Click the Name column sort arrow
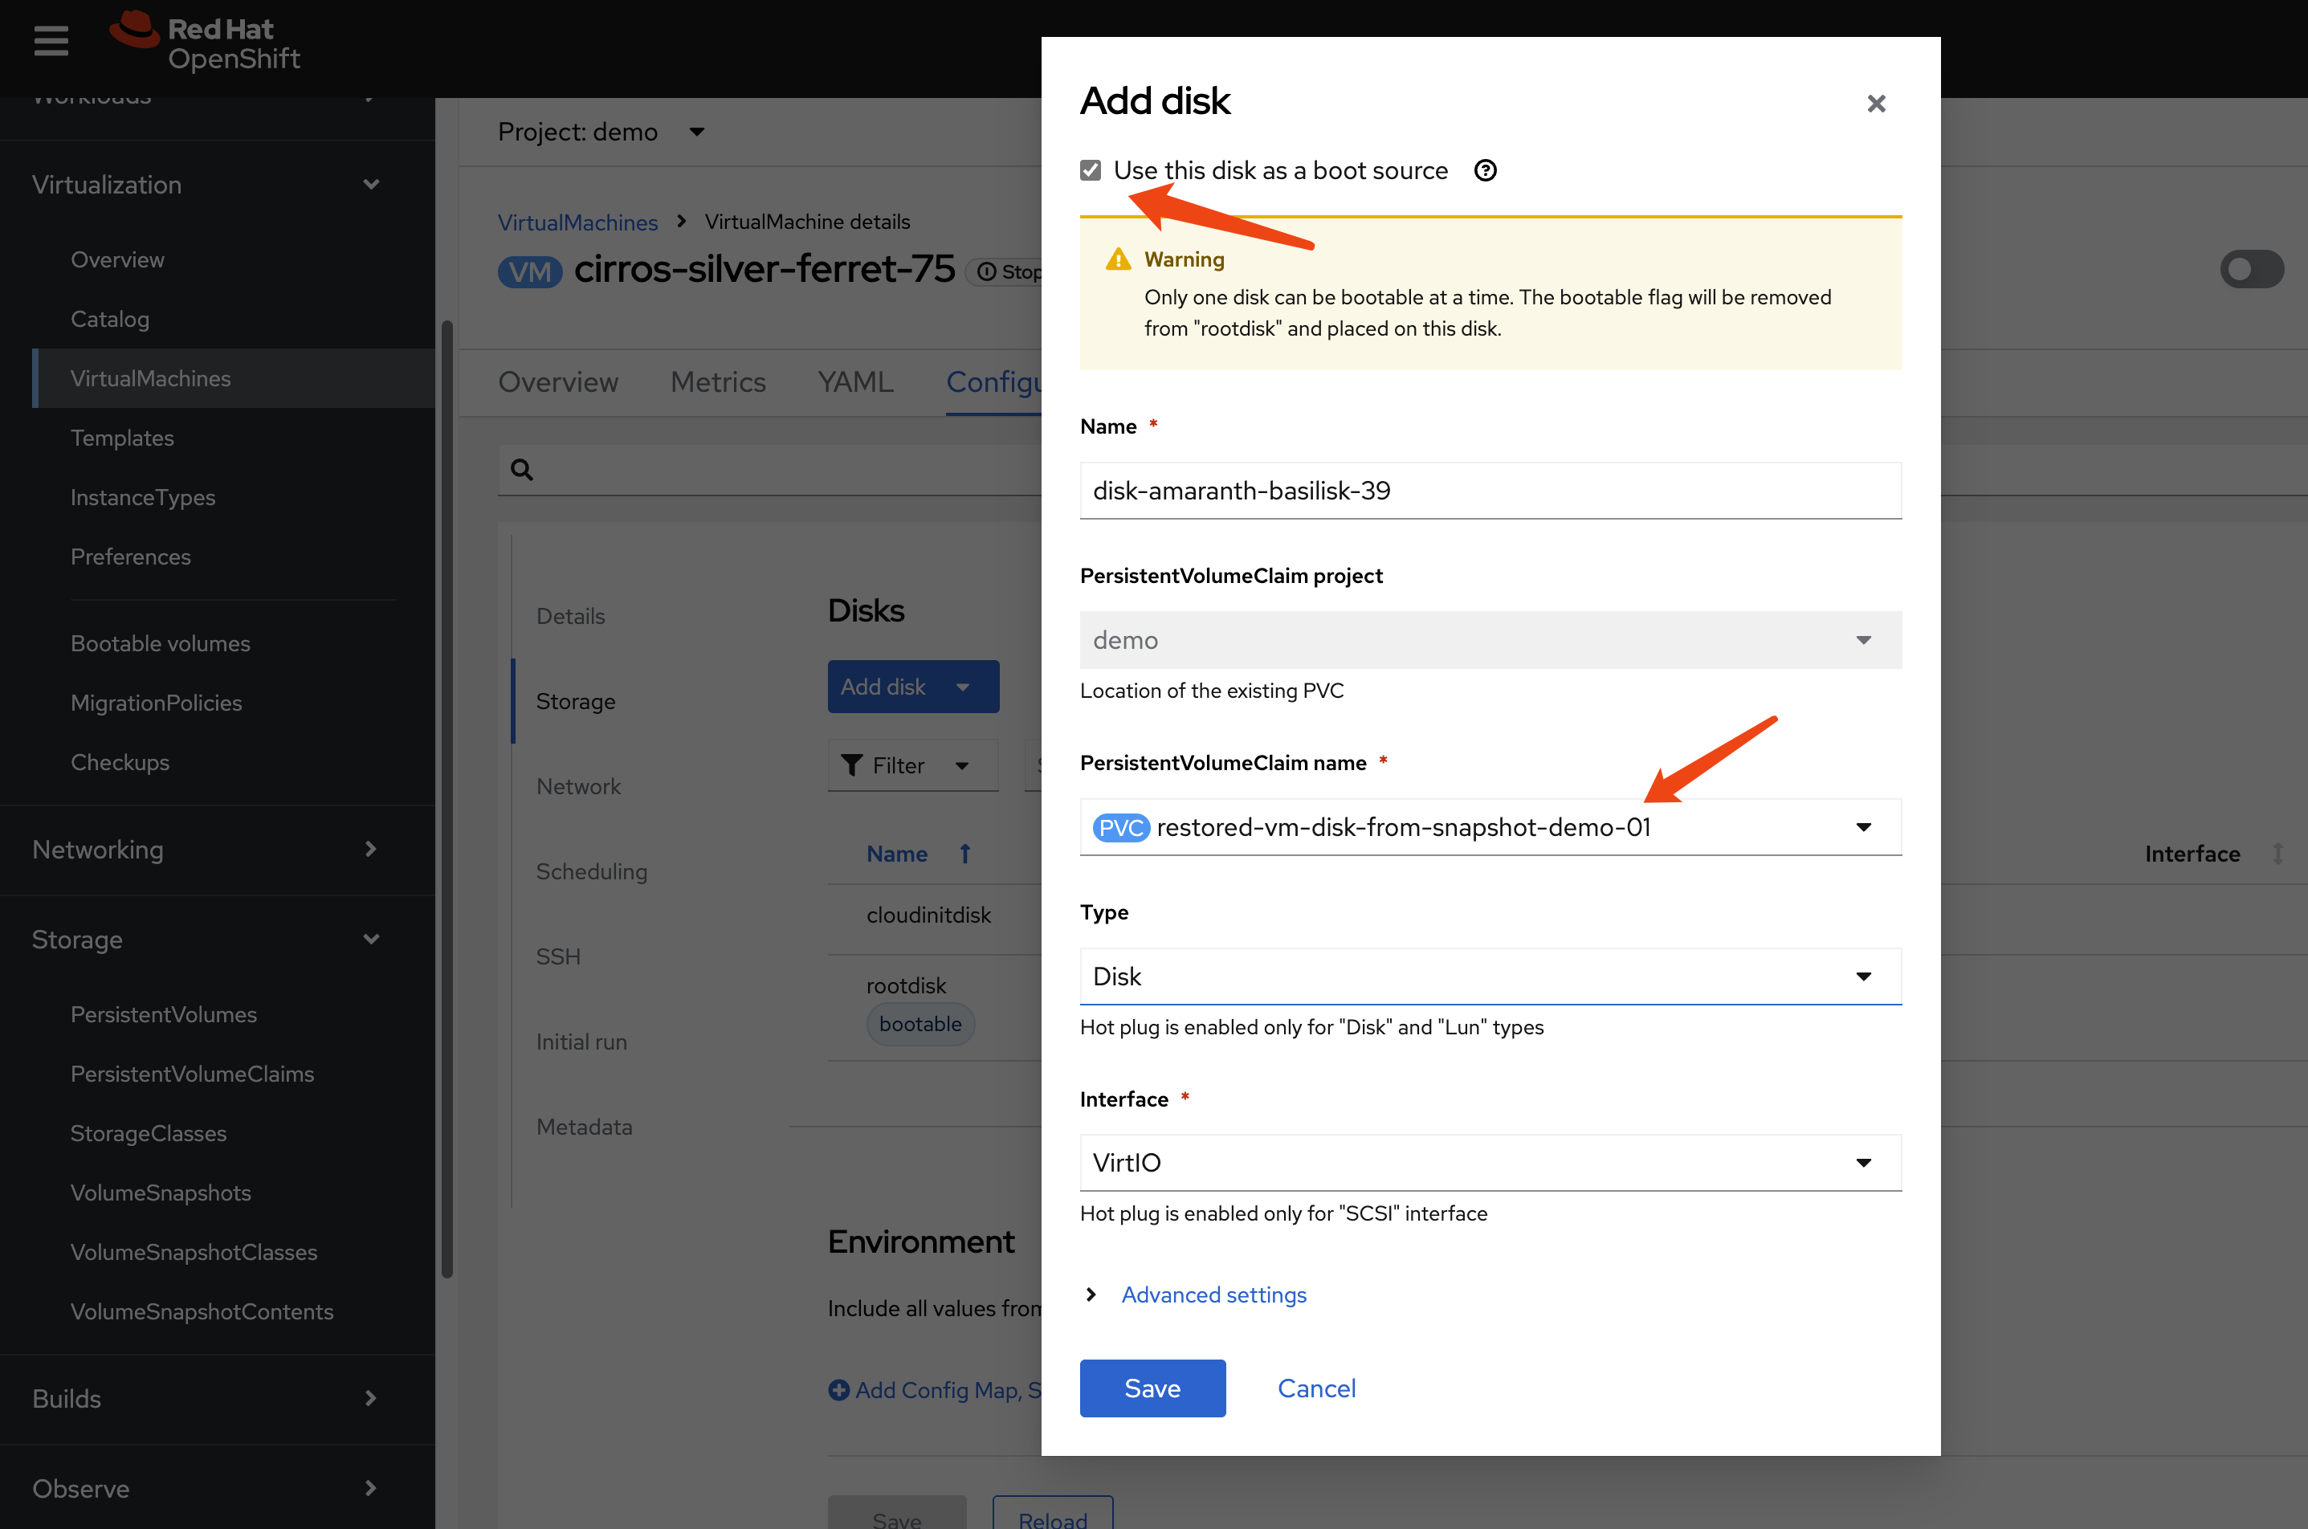The image size is (2308, 1529). tap(964, 854)
